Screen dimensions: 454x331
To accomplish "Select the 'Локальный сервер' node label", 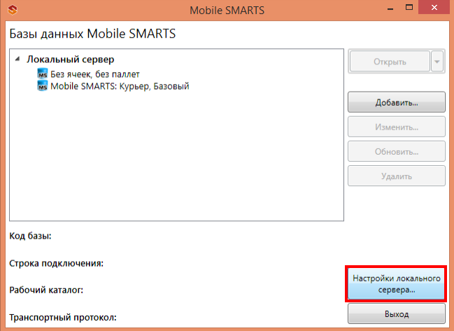I will pyautogui.click(x=71, y=59).
